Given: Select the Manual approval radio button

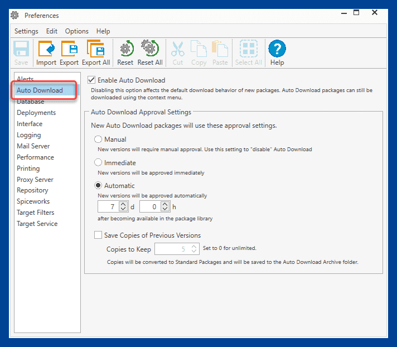Looking at the screenshot, I should point(98,139).
